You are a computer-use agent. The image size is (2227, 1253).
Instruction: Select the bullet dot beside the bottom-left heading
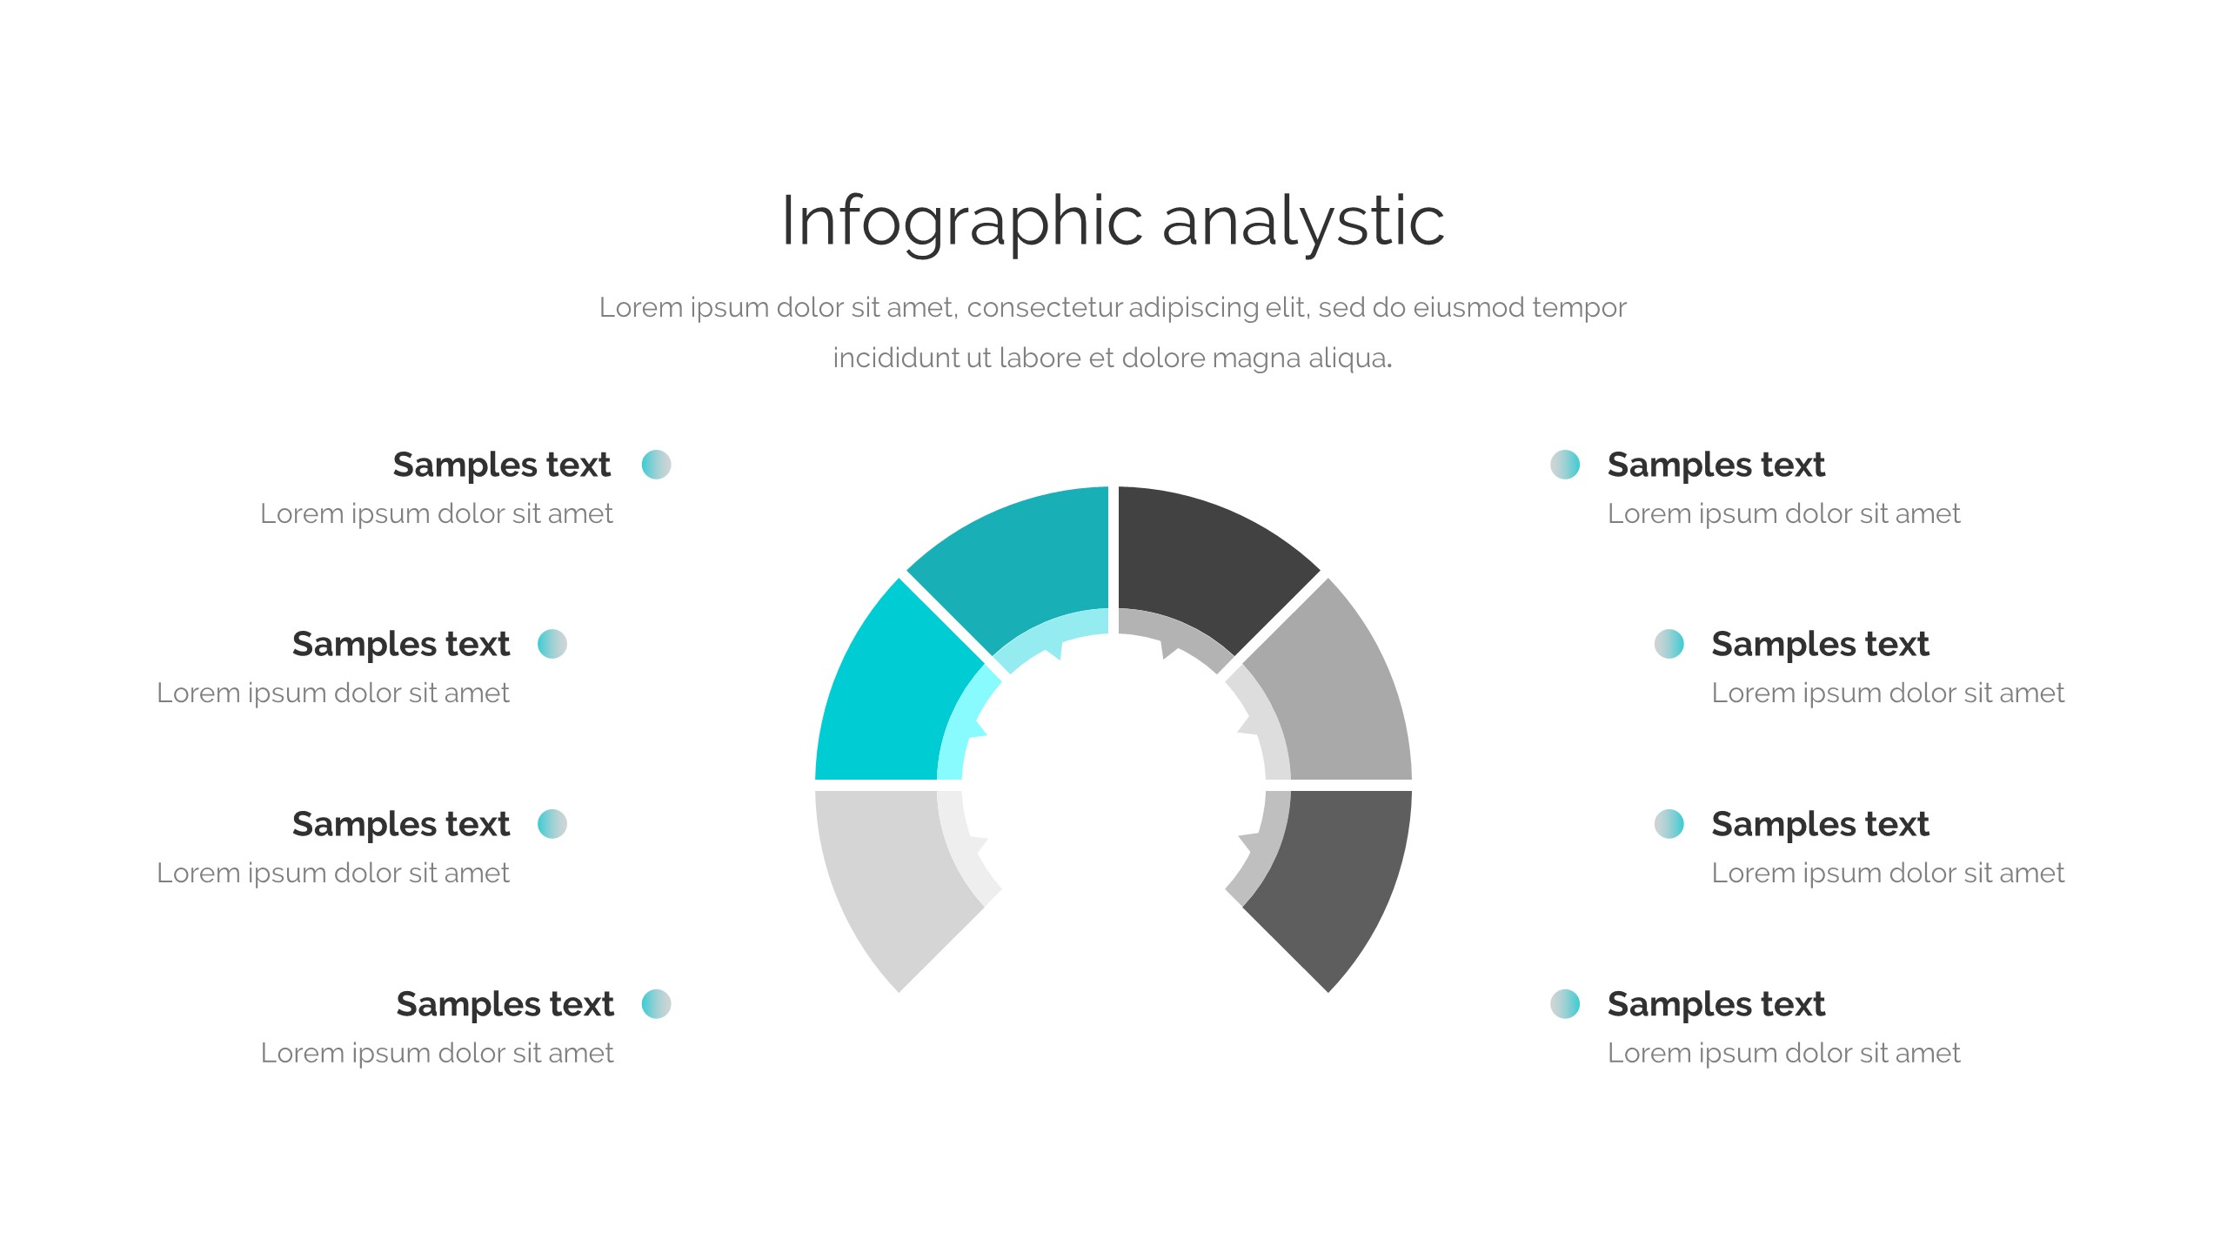pyautogui.click(x=656, y=1003)
